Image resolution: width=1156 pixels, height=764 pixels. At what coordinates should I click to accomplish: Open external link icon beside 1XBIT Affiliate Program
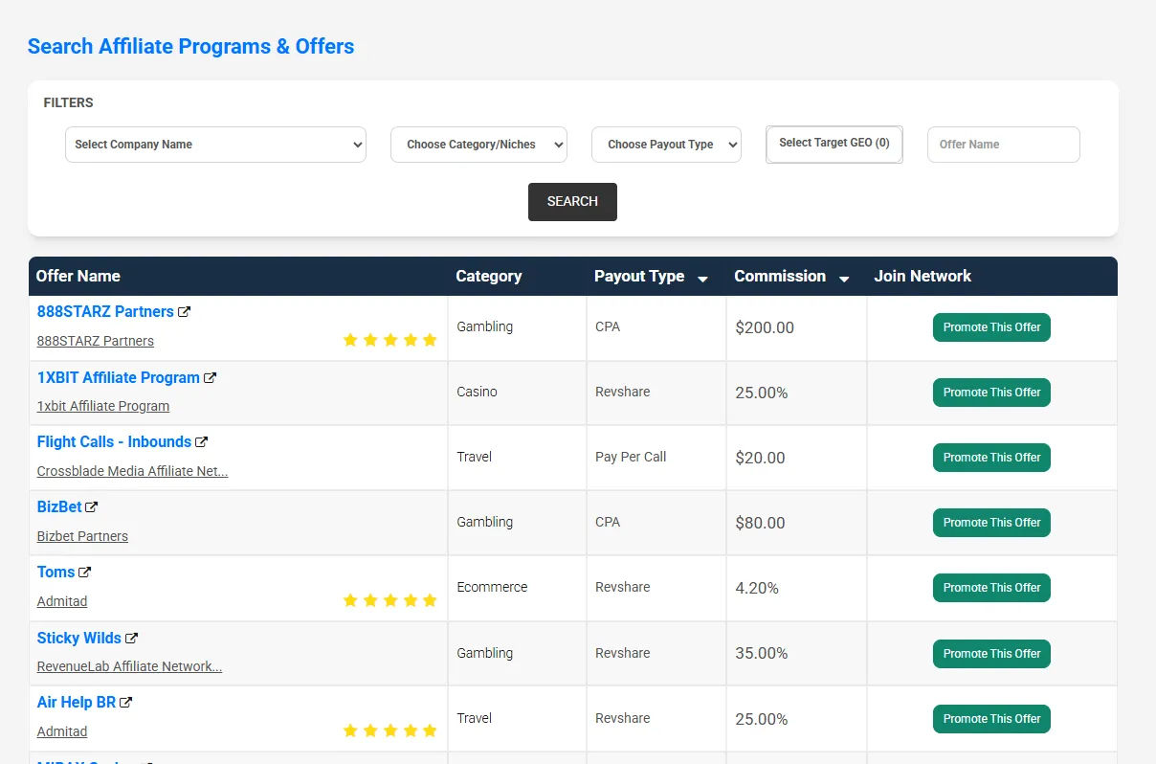click(x=211, y=378)
